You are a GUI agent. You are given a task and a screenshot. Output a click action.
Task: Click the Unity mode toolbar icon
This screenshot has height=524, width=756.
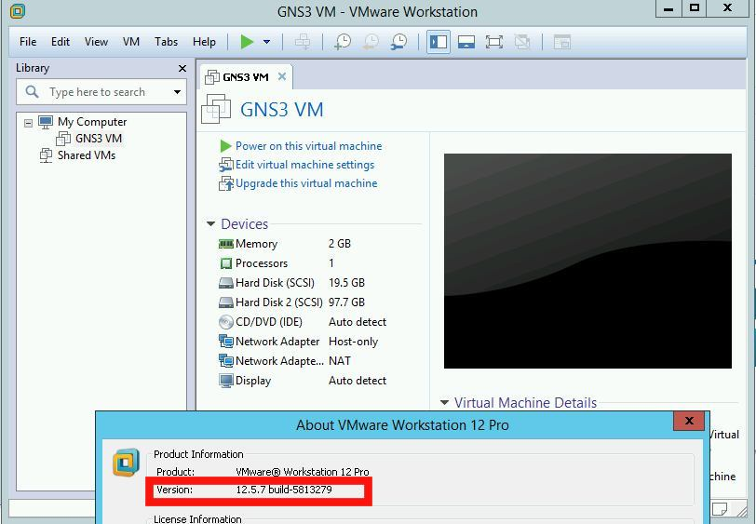point(522,42)
